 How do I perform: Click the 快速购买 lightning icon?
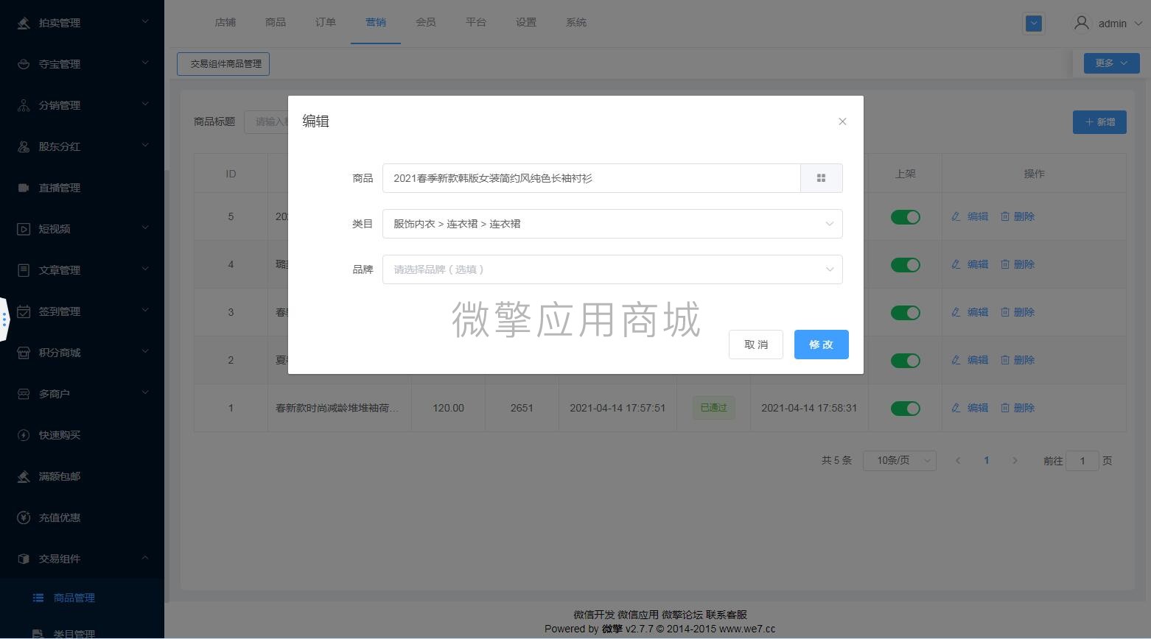[x=24, y=435]
